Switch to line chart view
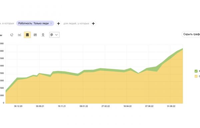The height and width of the screenshot is (128, 200). (20, 35)
